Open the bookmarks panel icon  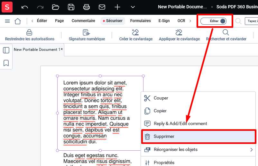pos(6,63)
